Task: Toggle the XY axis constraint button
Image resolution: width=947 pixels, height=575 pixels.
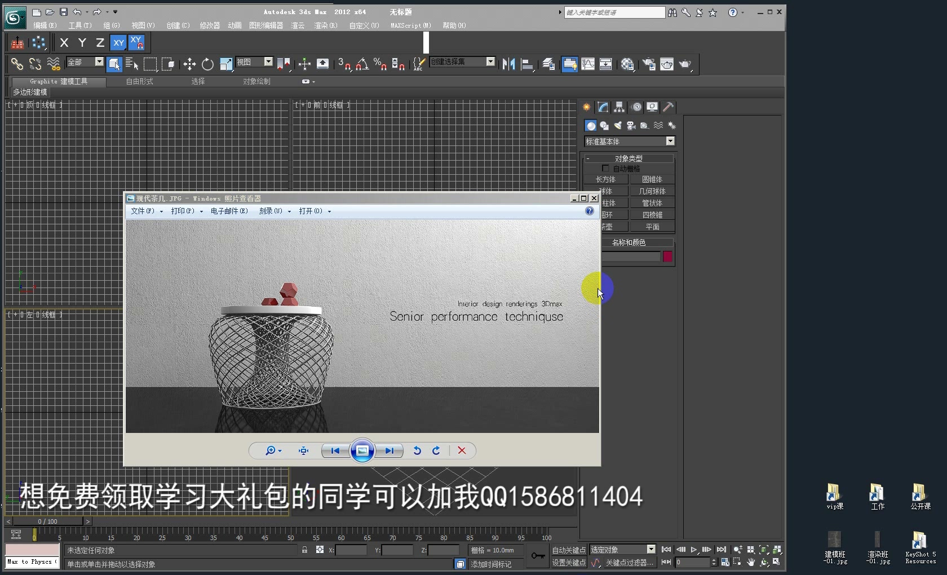Action: click(x=118, y=42)
